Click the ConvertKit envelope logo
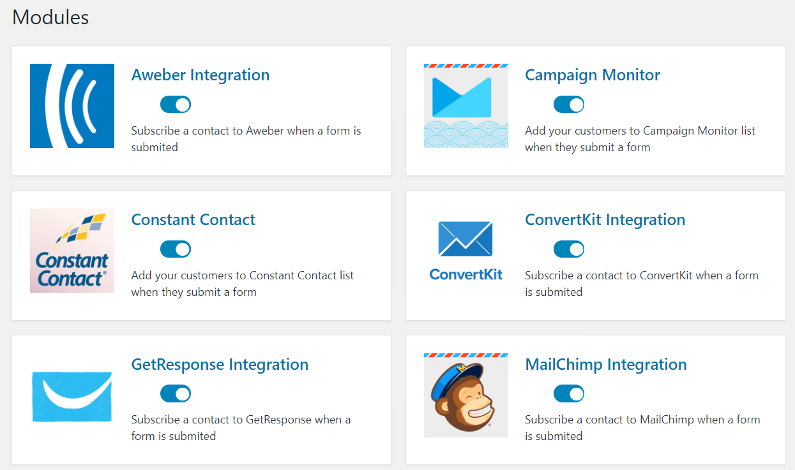The width and height of the screenshot is (795, 470). point(466,251)
